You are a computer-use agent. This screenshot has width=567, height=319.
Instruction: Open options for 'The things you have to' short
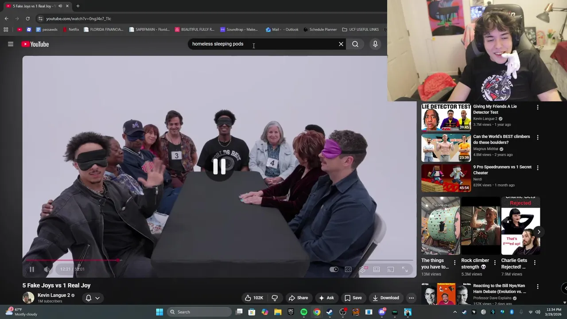point(454,263)
